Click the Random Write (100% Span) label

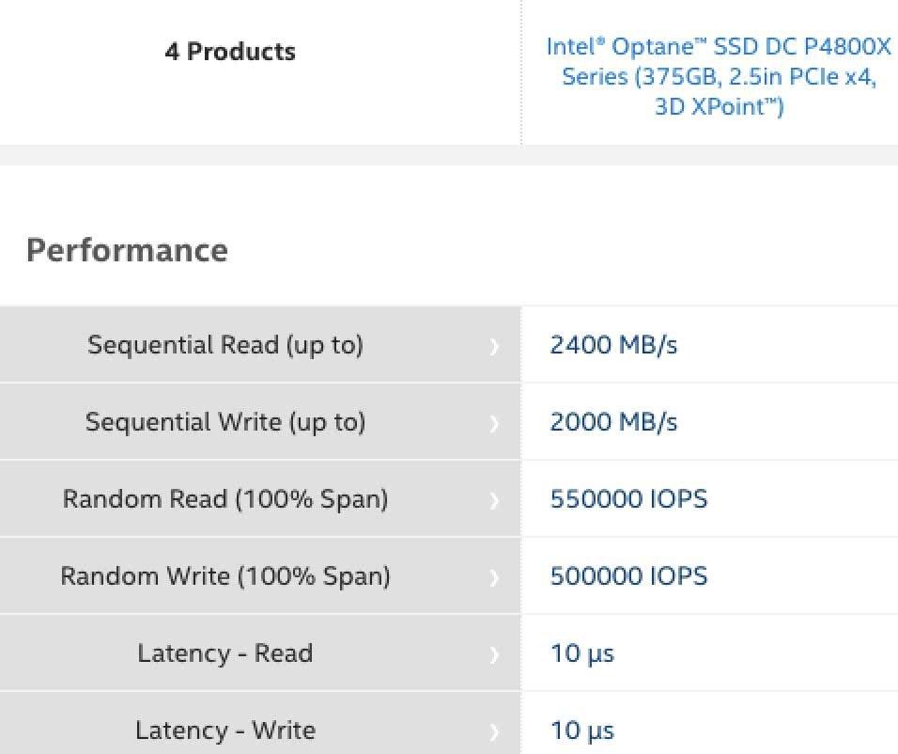click(225, 576)
